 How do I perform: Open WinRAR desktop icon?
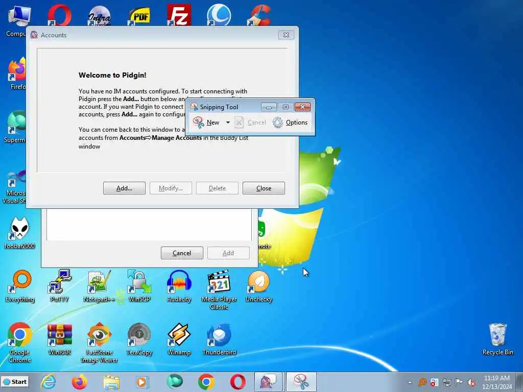(x=59, y=339)
